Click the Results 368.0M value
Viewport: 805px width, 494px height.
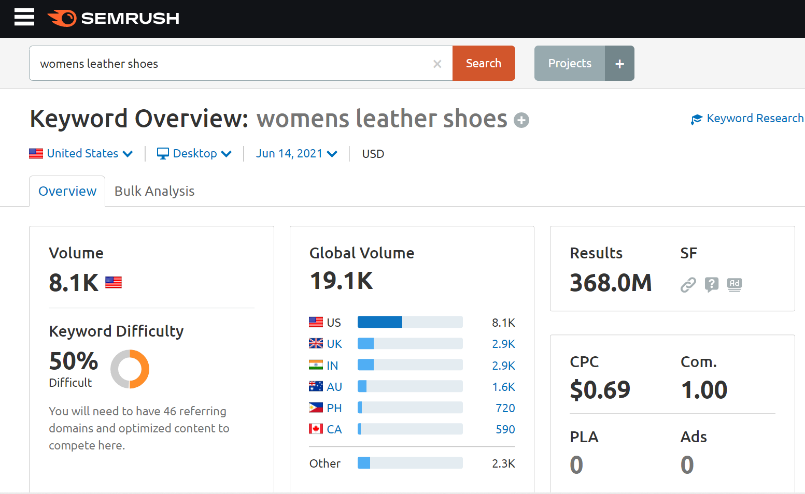(611, 283)
